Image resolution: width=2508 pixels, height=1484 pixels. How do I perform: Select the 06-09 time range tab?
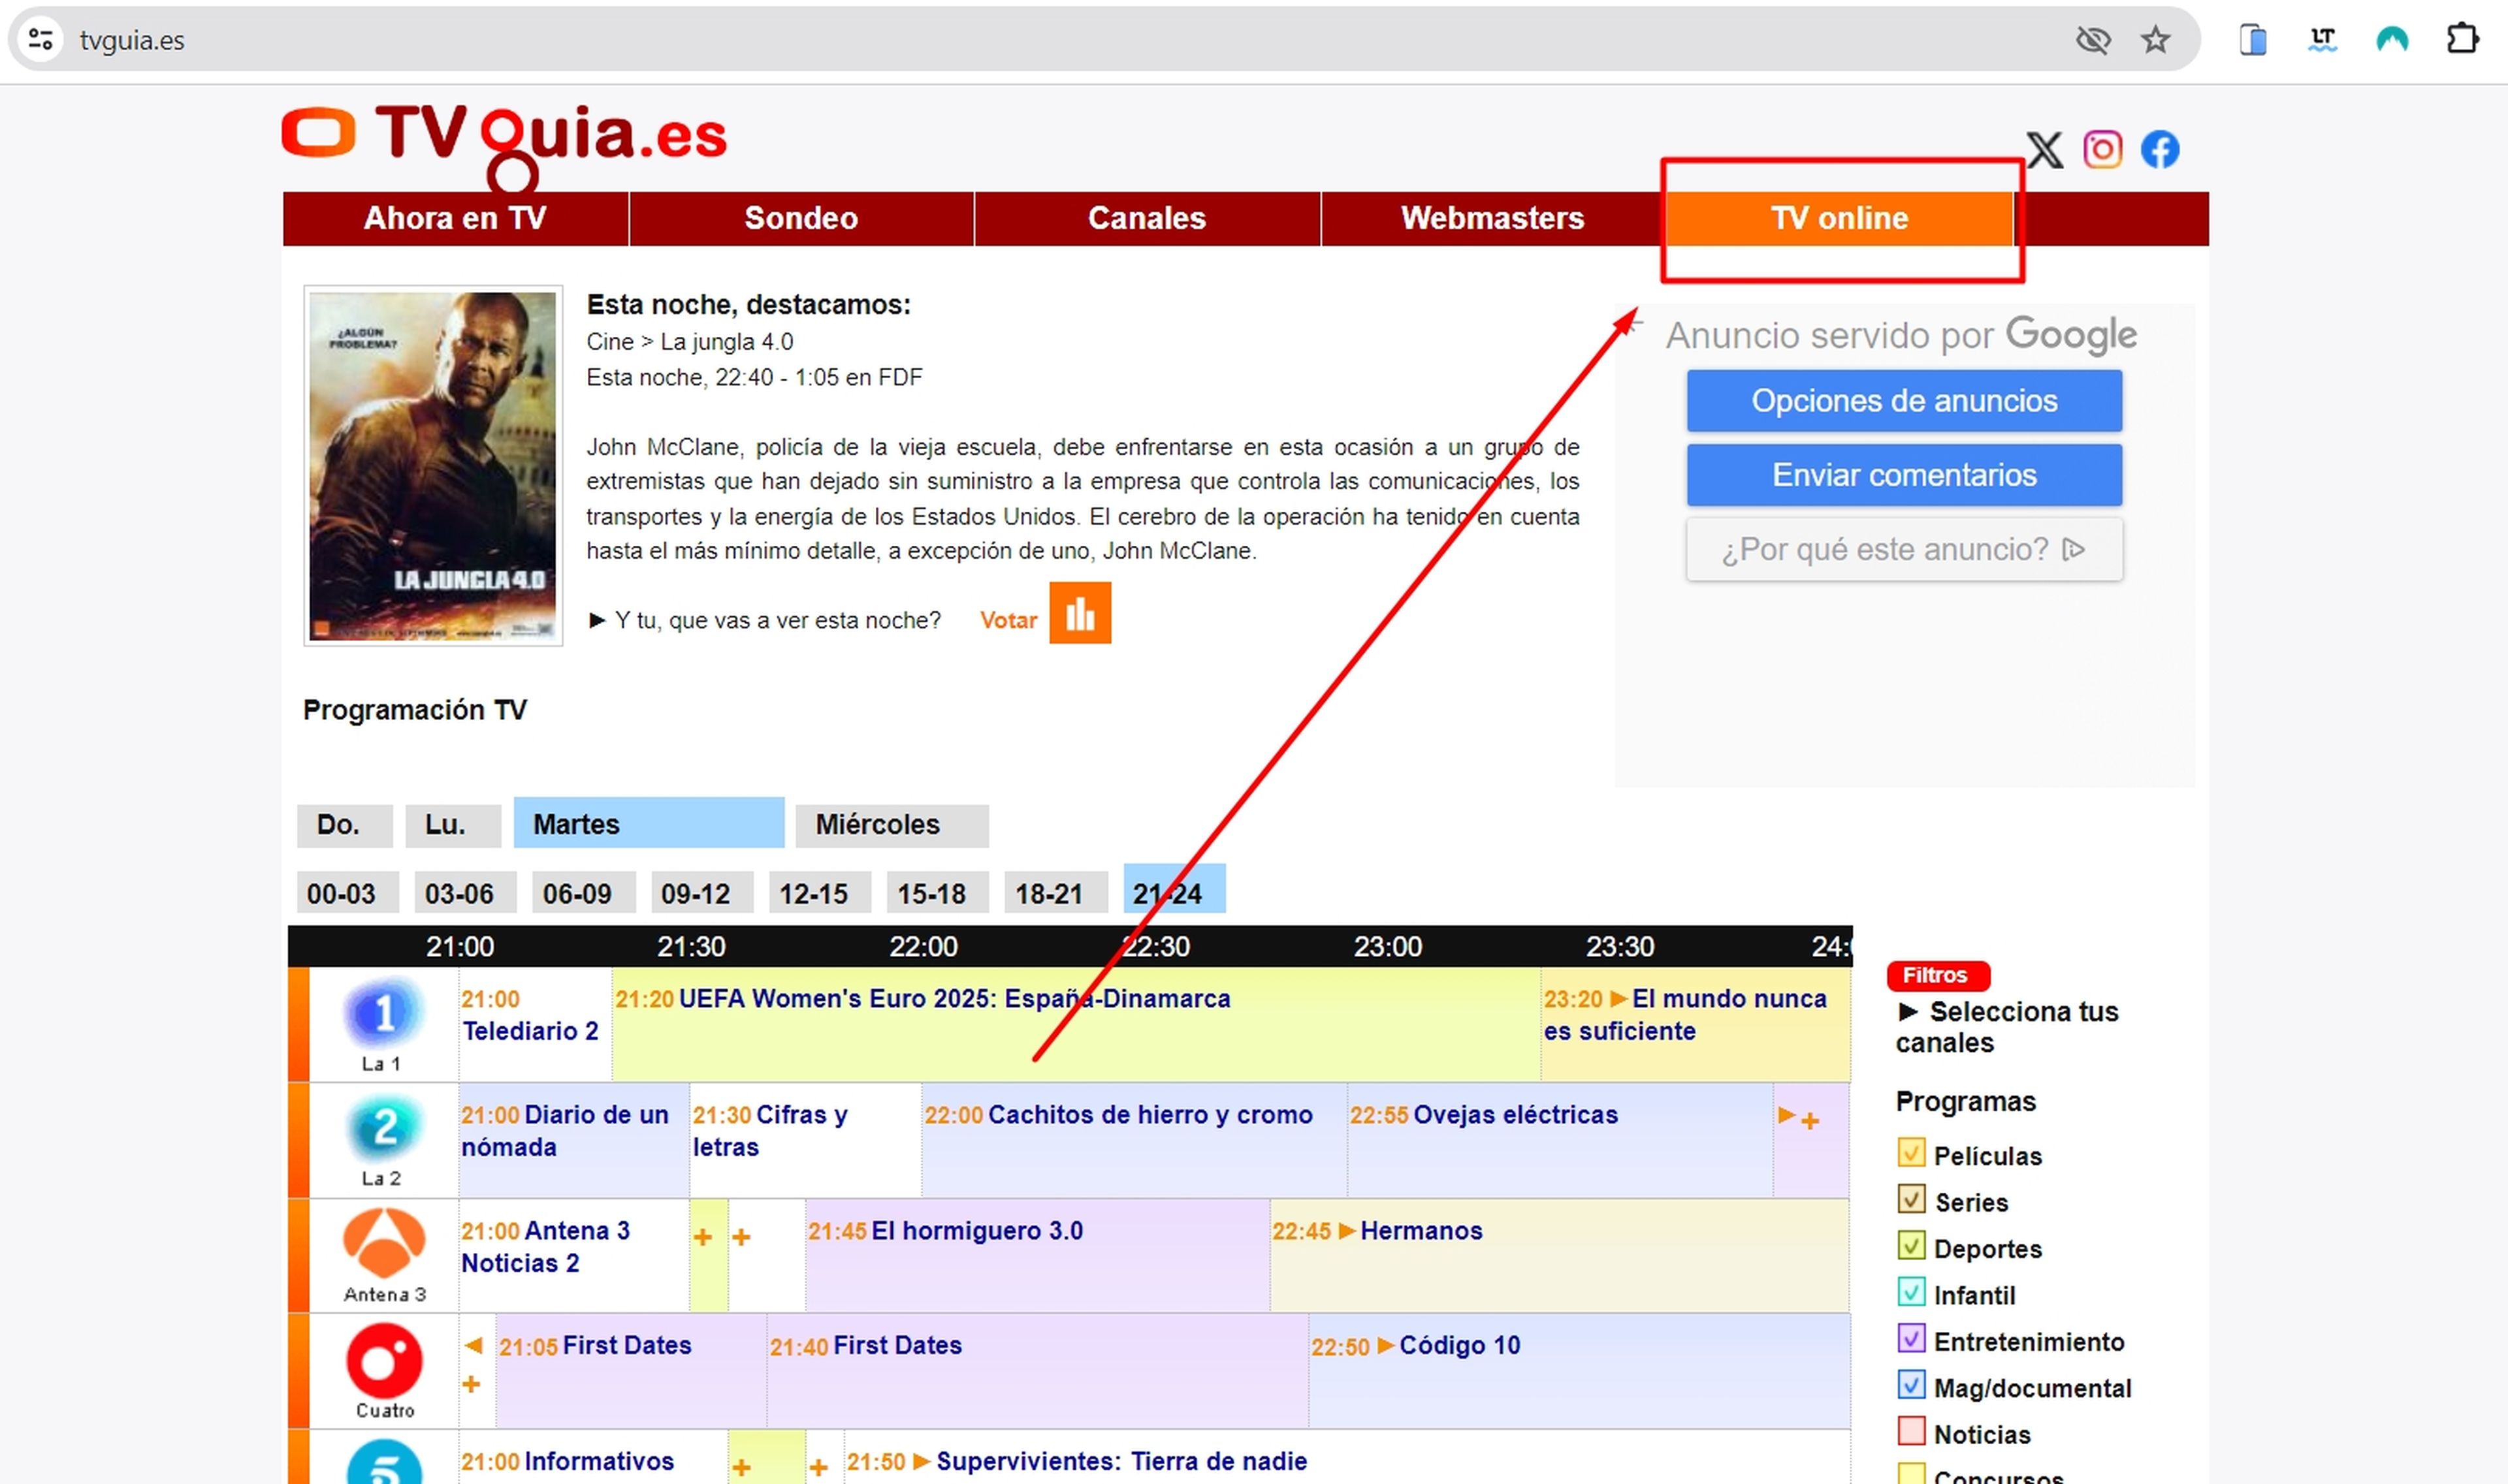pyautogui.click(x=583, y=893)
